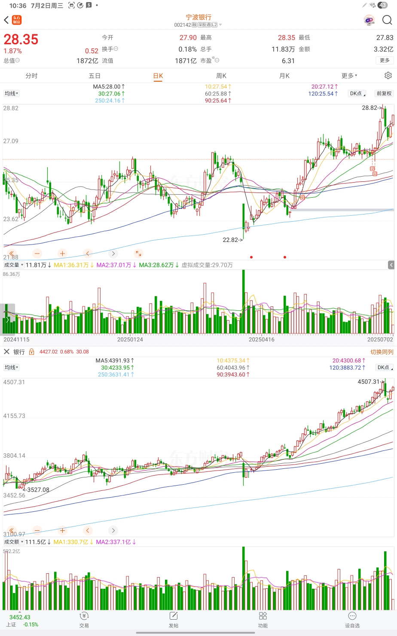Tap 虚拟成交量:29.70万 label

[x=207, y=265]
